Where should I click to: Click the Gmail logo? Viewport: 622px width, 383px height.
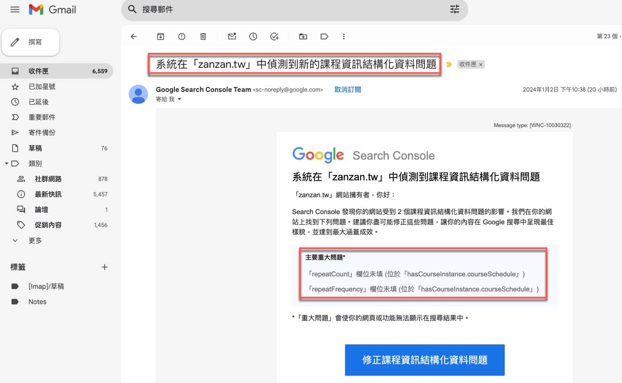point(52,9)
